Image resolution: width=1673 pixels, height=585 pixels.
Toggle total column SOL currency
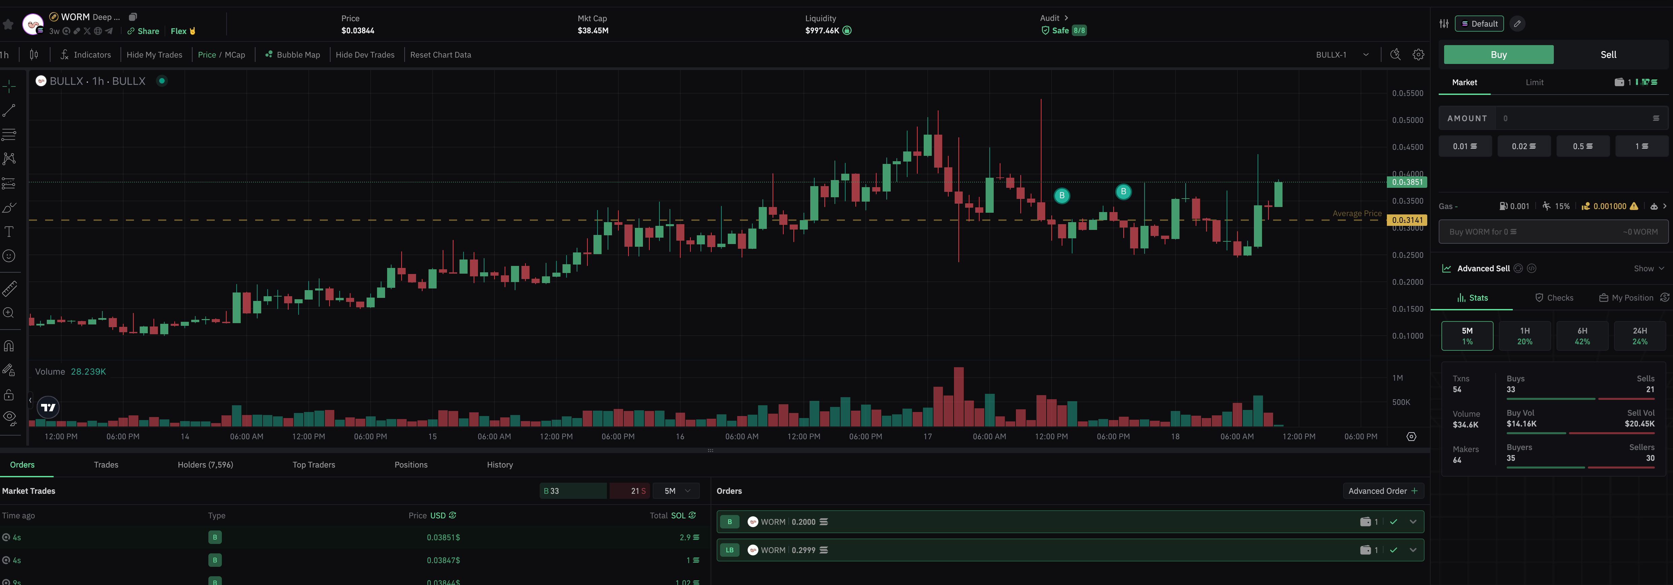(683, 516)
